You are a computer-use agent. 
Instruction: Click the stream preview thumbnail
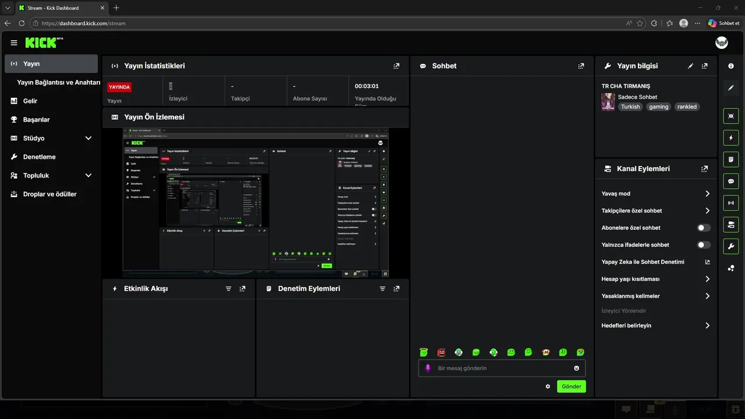[x=256, y=203]
